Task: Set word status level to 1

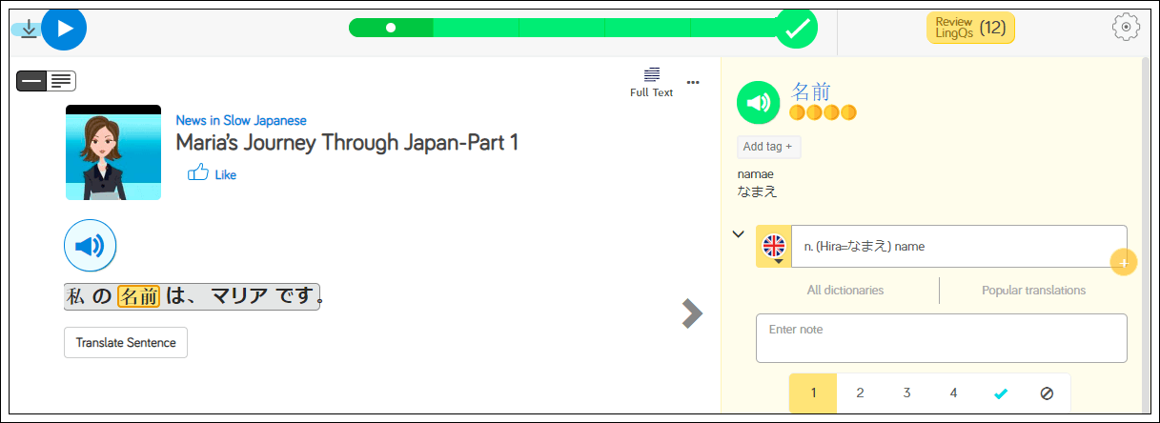Action: tap(813, 393)
